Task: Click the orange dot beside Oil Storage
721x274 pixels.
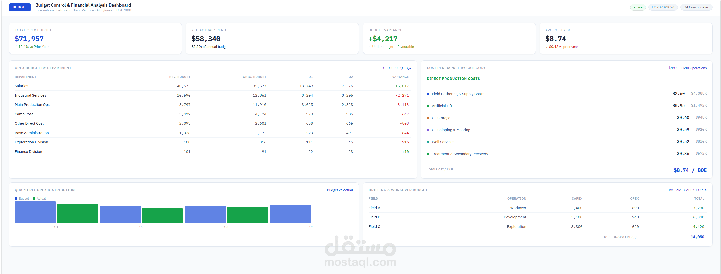Action: click(x=428, y=118)
